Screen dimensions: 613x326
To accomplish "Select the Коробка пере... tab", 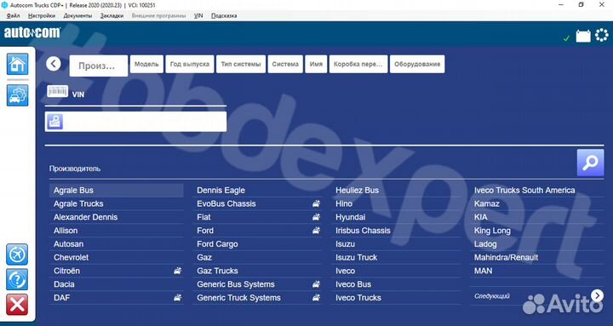I will [x=358, y=64].
